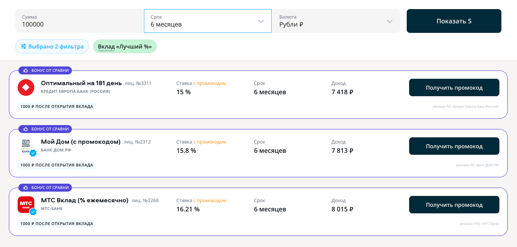The width and height of the screenshot is (517, 247).
Task: Open the МТС Вклад (% ежемесячно) deposit title
Action: point(85,200)
